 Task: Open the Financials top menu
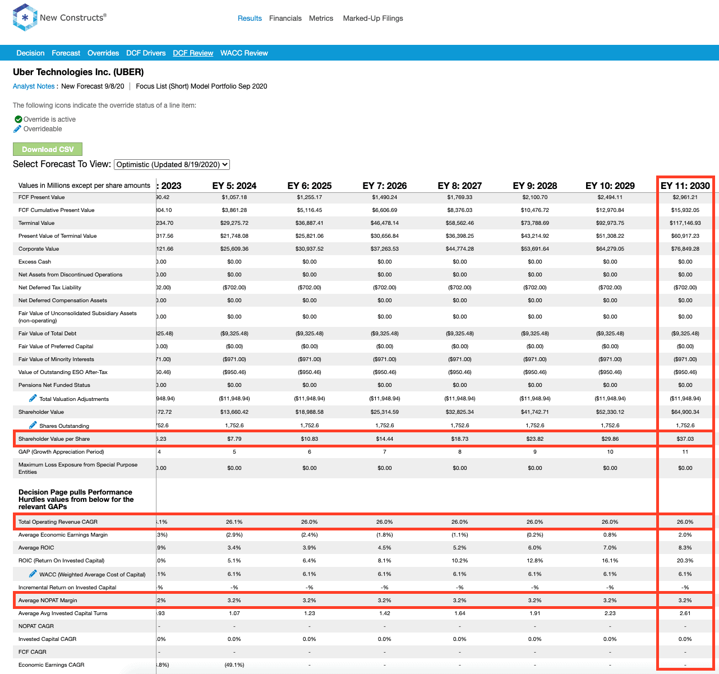click(x=285, y=18)
